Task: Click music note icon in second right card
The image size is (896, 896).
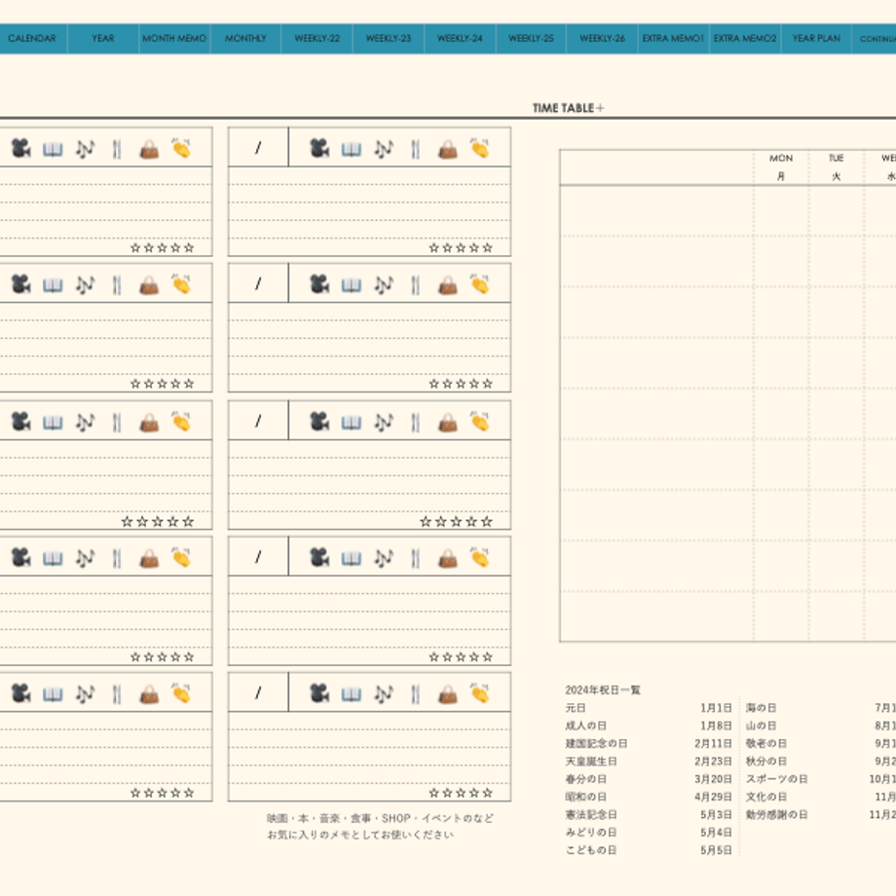Action: (x=384, y=284)
